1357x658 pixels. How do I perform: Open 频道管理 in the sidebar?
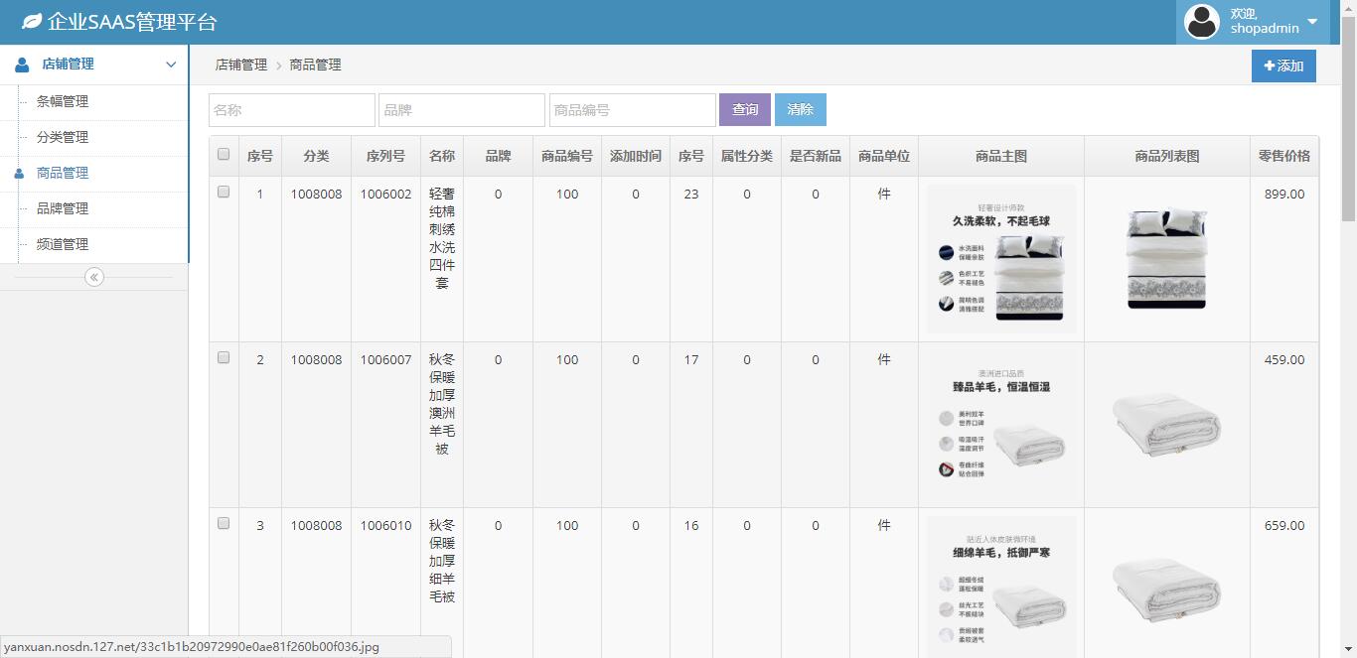tap(63, 244)
